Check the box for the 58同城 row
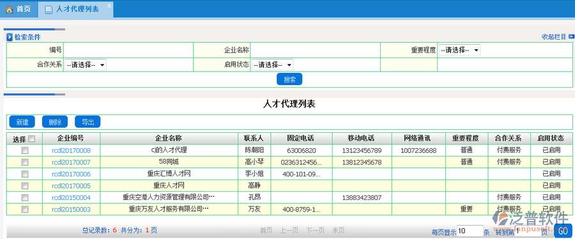 pyautogui.click(x=25, y=162)
